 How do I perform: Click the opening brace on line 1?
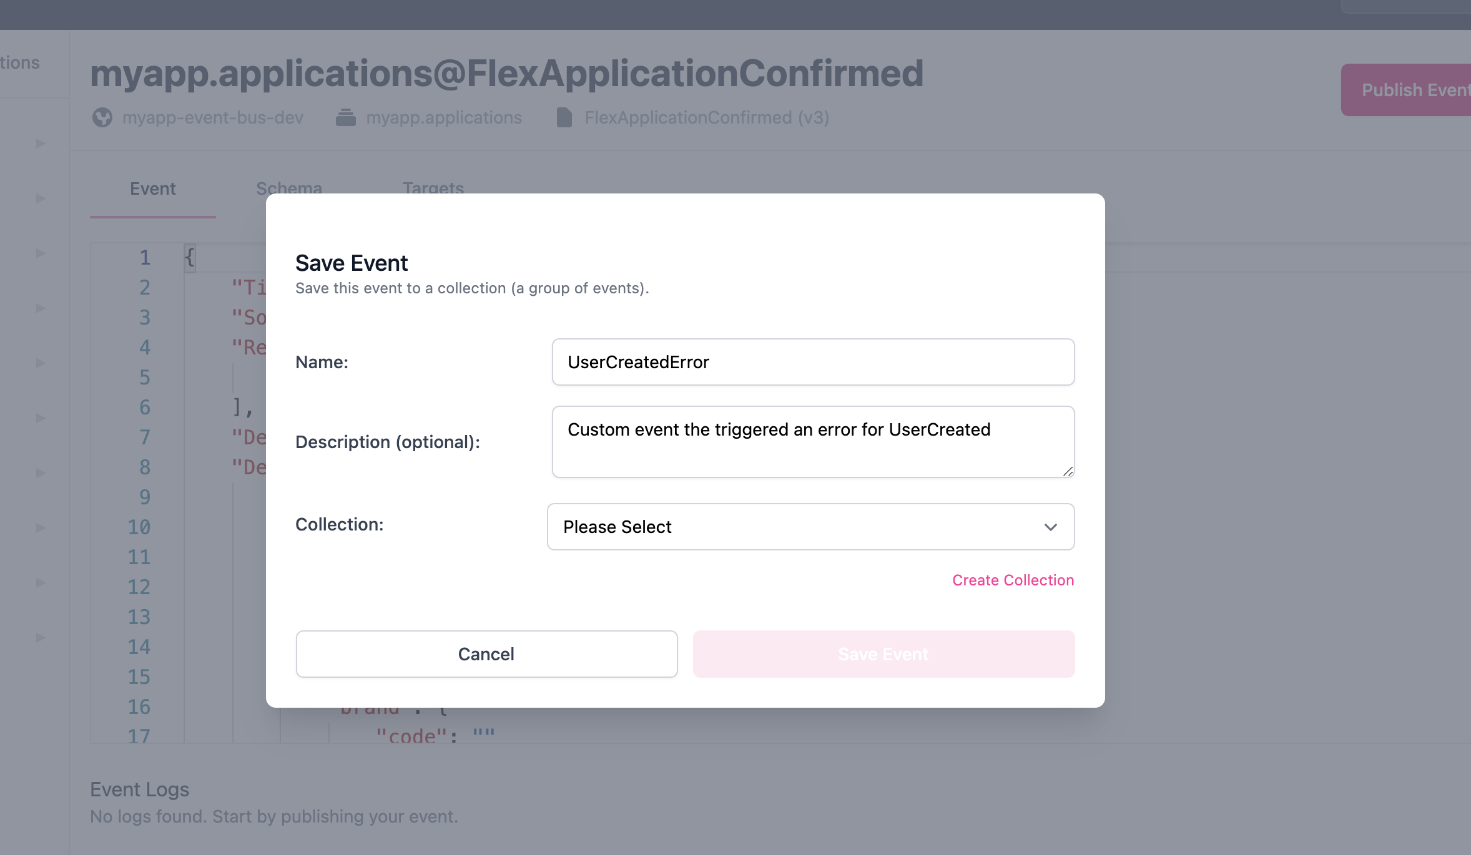point(190,257)
